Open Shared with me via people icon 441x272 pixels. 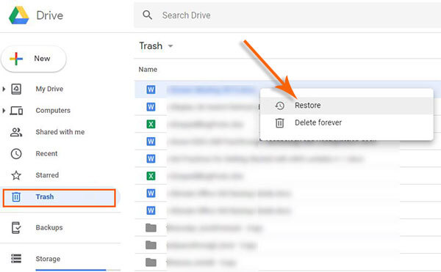coord(16,132)
